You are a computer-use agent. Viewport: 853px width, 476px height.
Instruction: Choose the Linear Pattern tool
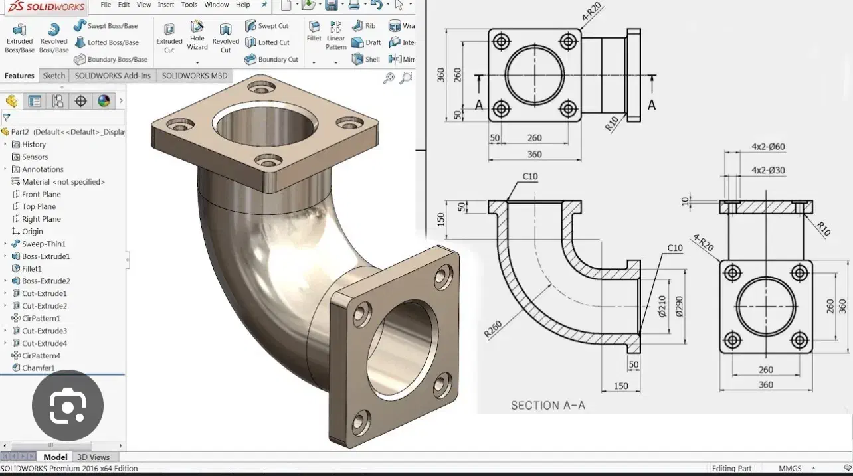[336, 36]
